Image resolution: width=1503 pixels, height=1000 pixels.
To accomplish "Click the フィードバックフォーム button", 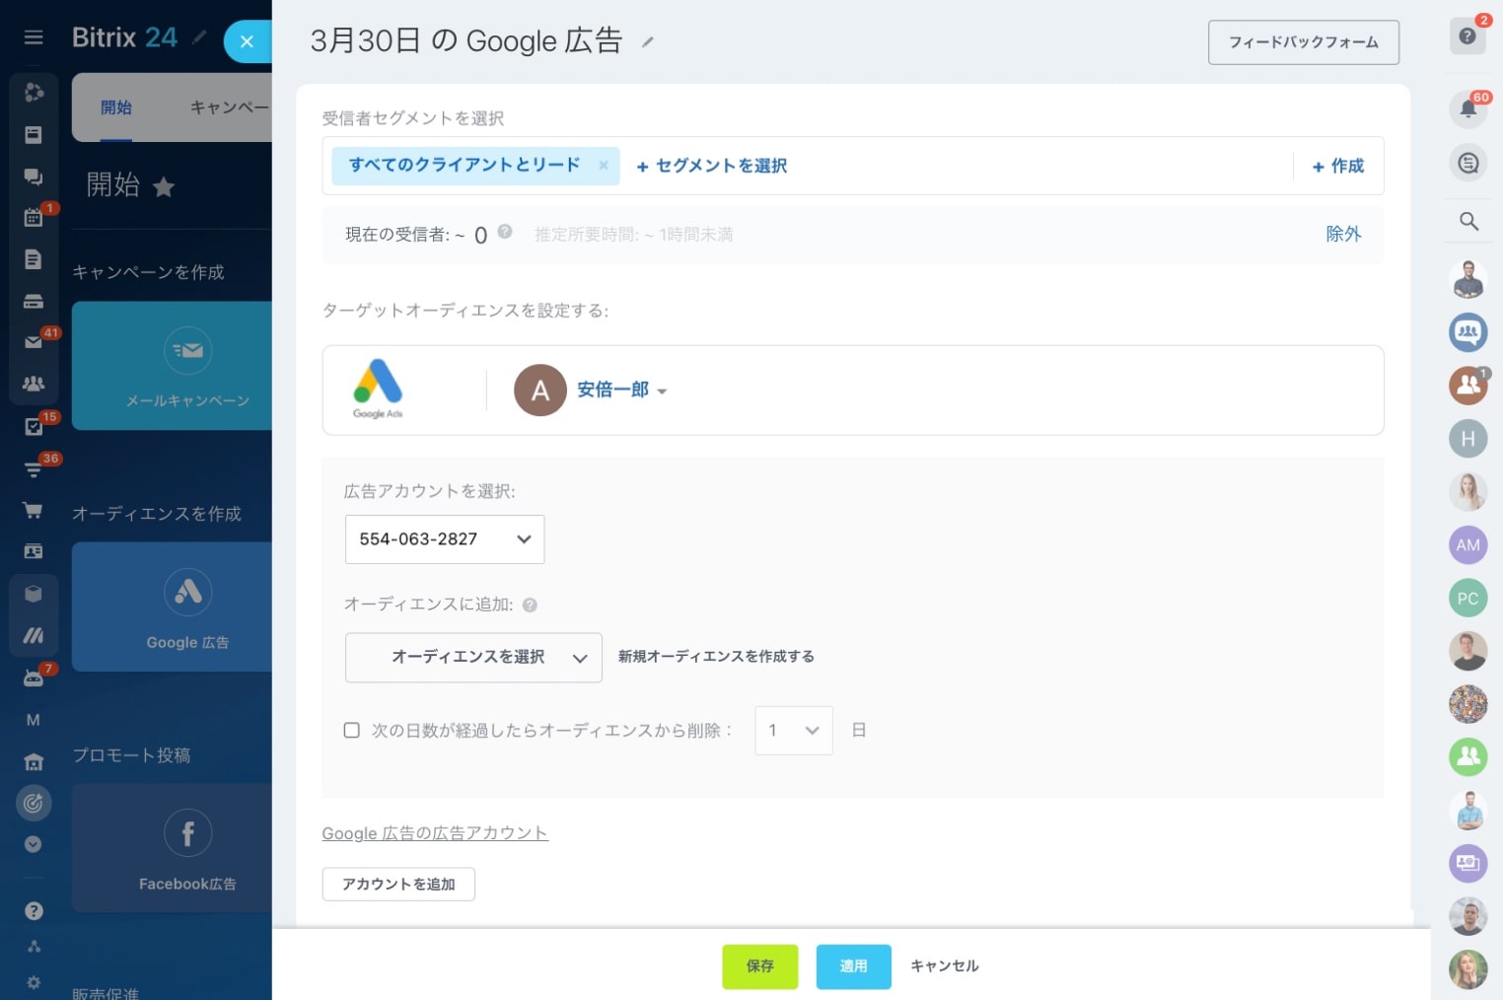I will (x=1304, y=42).
